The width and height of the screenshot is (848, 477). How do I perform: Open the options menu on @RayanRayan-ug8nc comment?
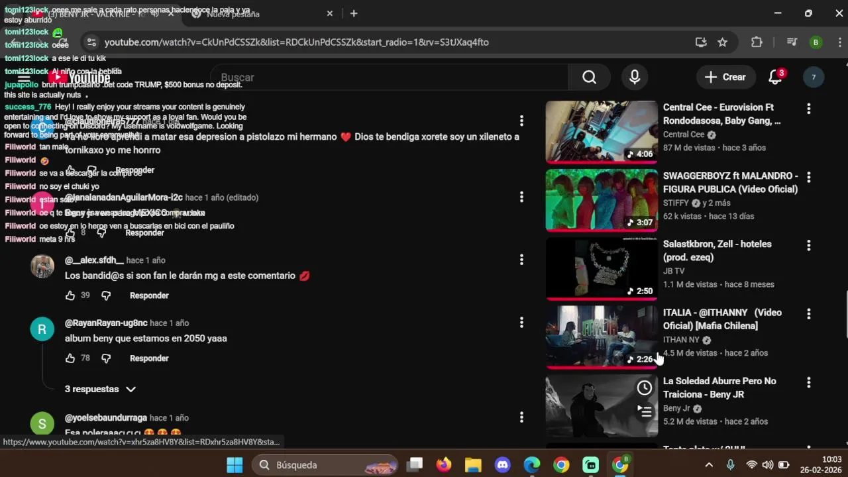[521, 322]
